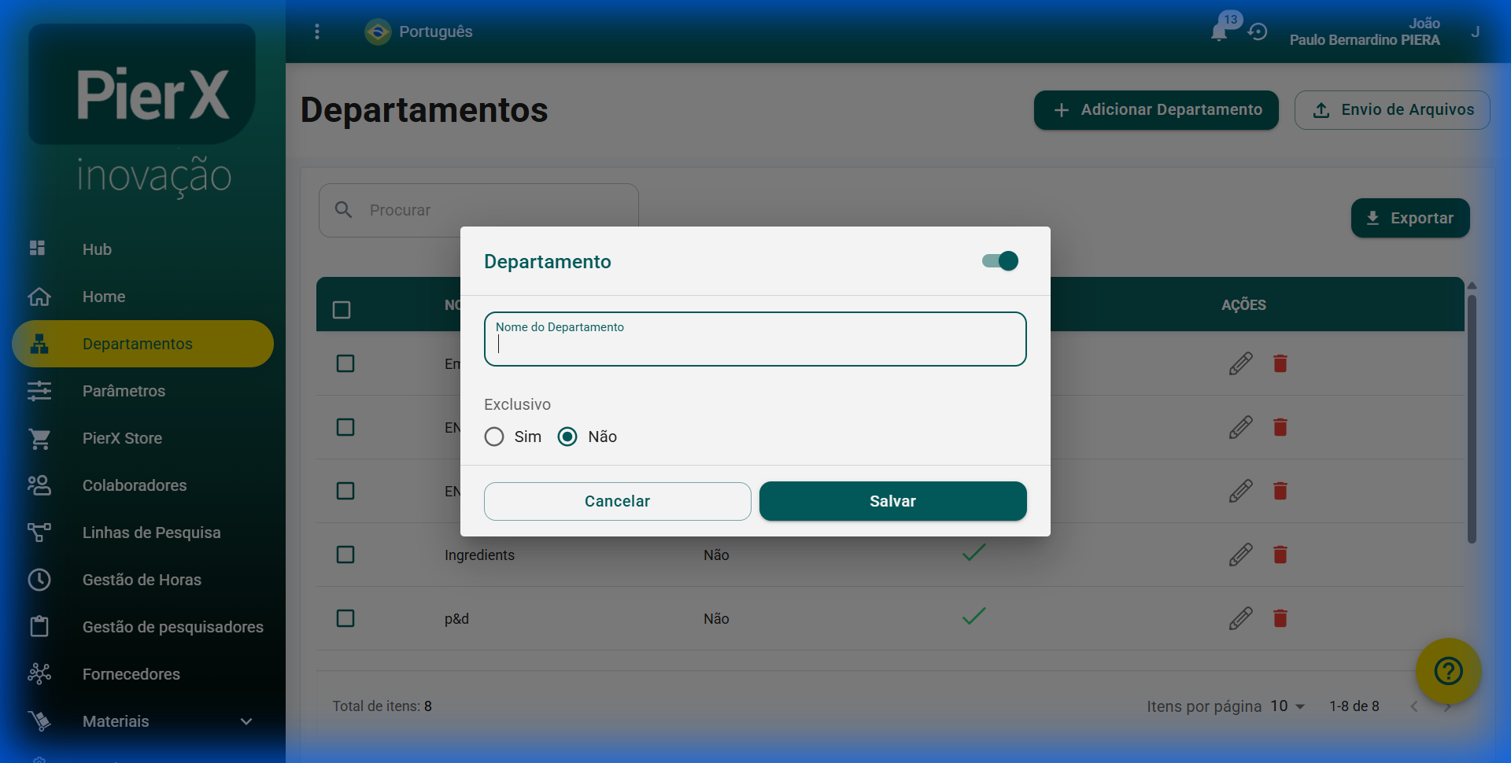Select the Colaboradores sidebar icon

(x=39, y=485)
